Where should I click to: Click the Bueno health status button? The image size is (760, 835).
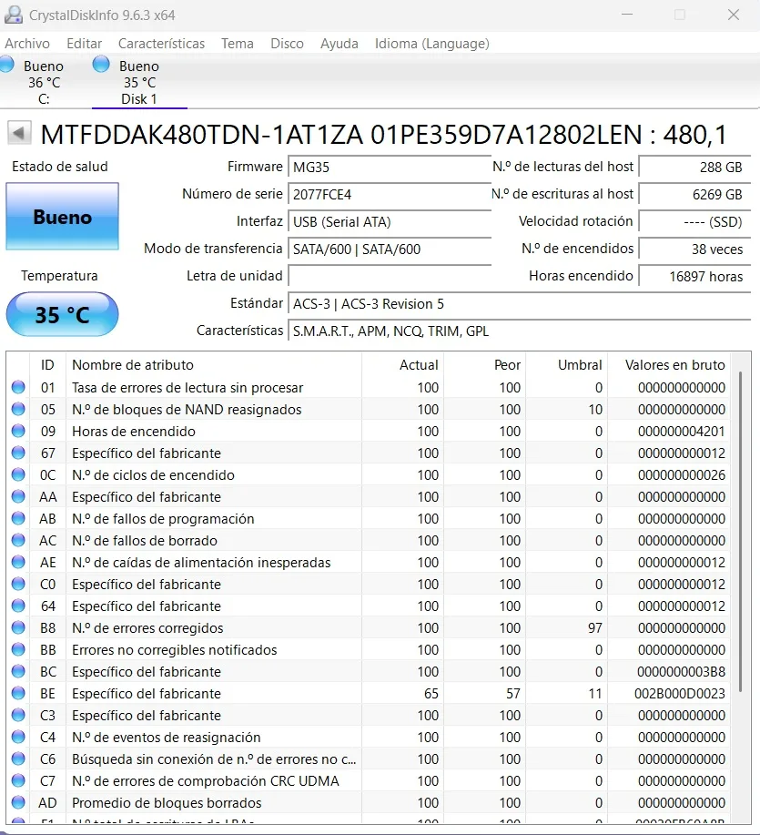tap(62, 216)
